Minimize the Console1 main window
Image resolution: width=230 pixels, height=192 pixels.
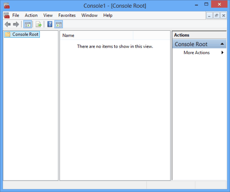tap(197, 5)
